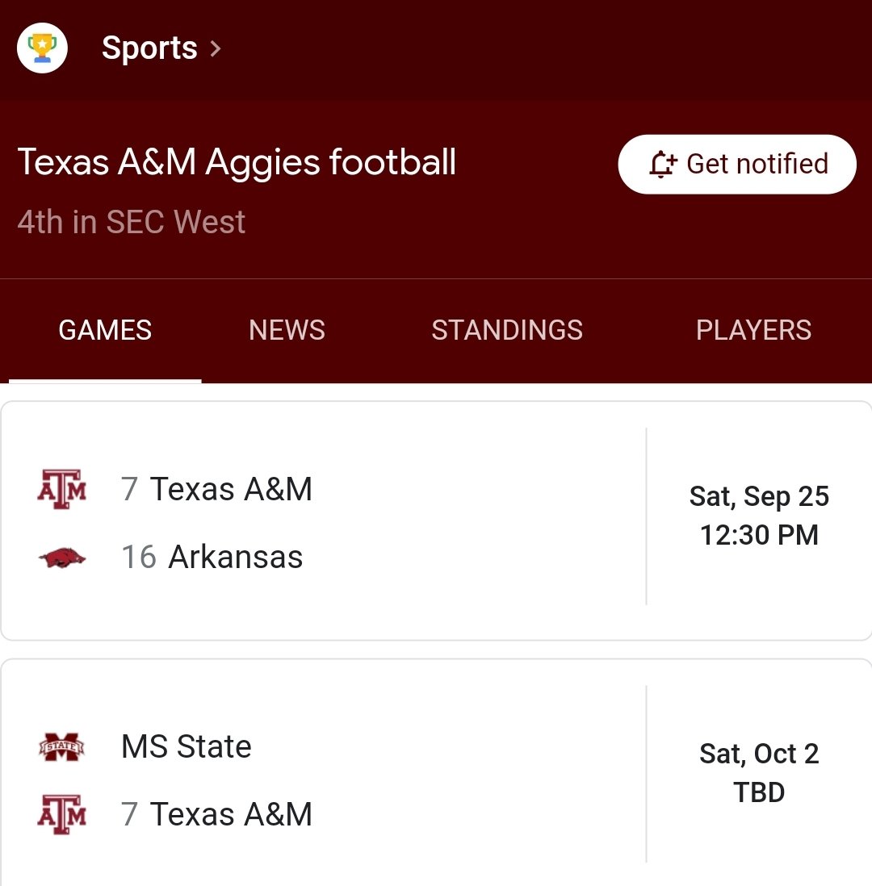Go to the PLAYERS tab
This screenshot has height=886, width=872.
coord(753,330)
